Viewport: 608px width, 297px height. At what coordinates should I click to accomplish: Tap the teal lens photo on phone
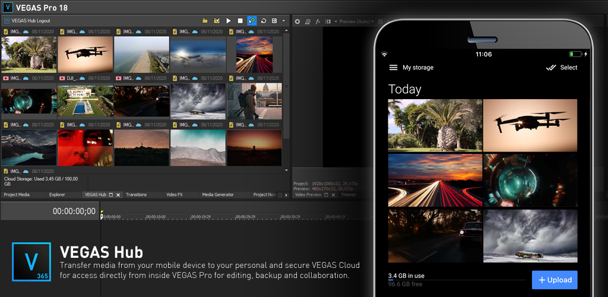click(530, 181)
